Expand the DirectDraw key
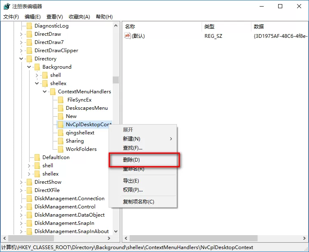 click(x=21, y=34)
